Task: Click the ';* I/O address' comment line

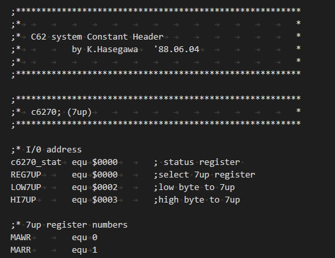Action: click(x=46, y=150)
